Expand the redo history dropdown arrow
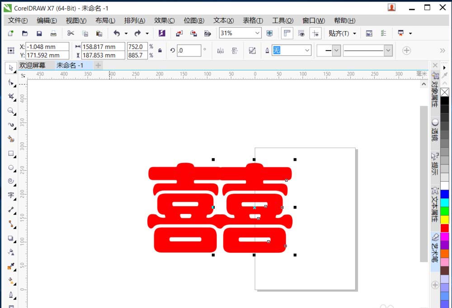Screen dimensions: 452x308 [147, 33]
